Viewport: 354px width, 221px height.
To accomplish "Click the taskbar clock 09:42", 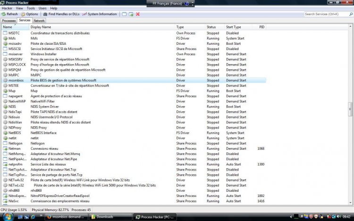I will (346, 217).
